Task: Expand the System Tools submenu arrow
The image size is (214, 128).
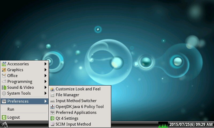Action: pyautogui.click(x=45, y=93)
